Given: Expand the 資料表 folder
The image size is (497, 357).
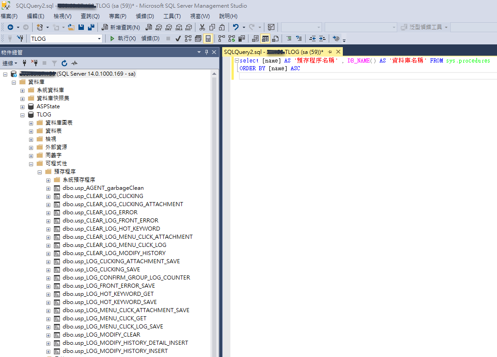Looking at the screenshot, I should pyautogui.click(x=31, y=131).
